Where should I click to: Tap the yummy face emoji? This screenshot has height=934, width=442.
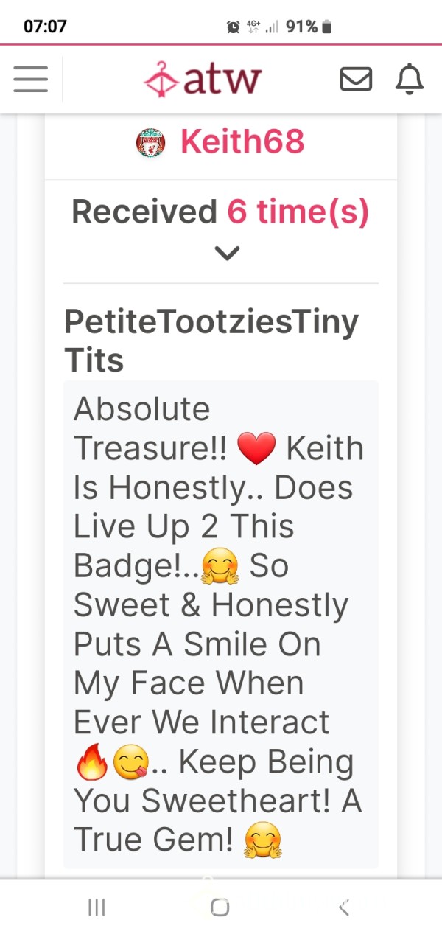(130, 762)
